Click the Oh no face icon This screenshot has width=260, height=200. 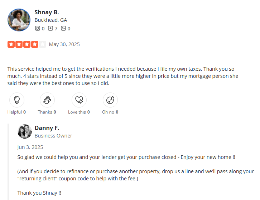point(110,100)
